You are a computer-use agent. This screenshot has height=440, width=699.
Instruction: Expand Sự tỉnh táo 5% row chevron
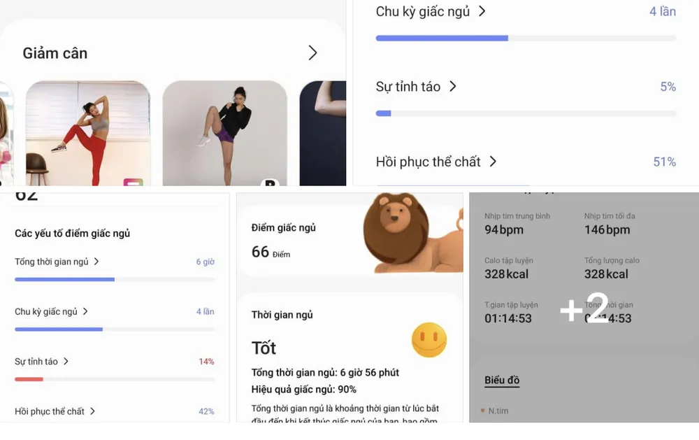(x=453, y=86)
